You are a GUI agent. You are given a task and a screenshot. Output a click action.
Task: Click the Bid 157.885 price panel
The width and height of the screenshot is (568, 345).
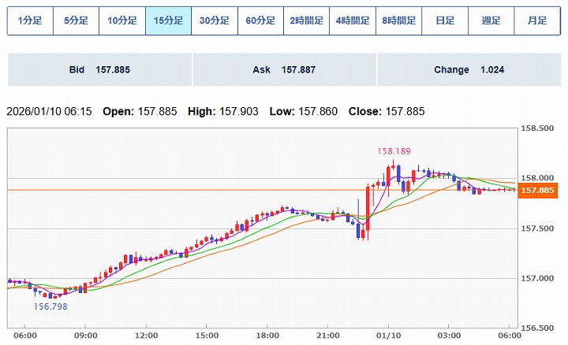tap(99, 69)
